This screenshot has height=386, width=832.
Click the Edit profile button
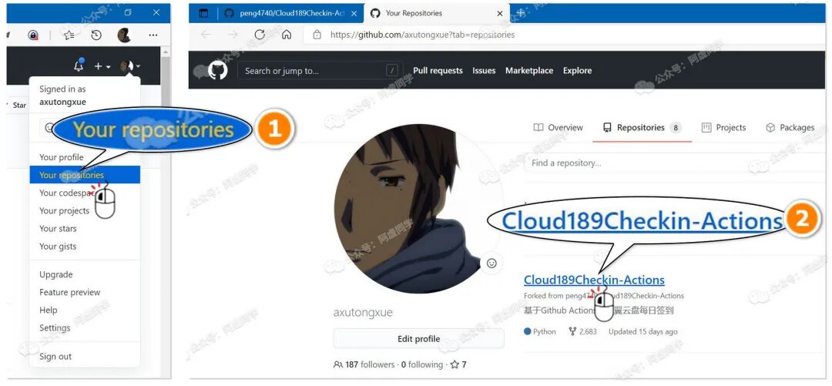[418, 339]
